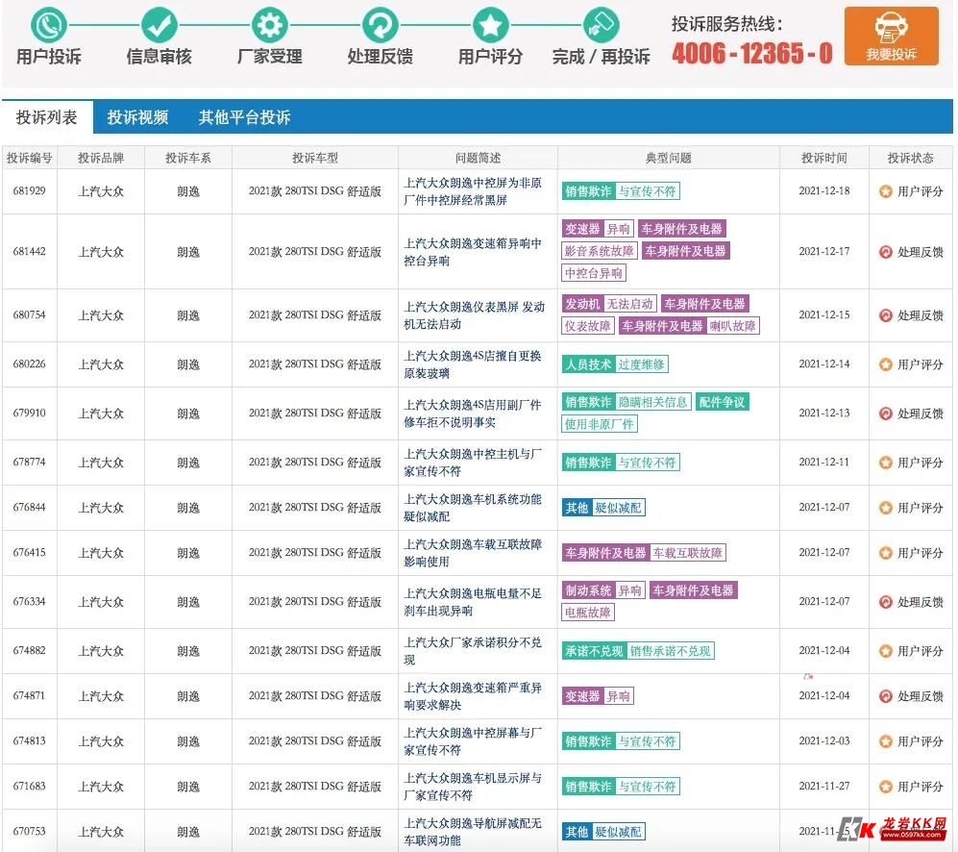Screen dimensions: 958x852
Task: Click 用户评分 status icon for complaint 681929
Action: point(885,191)
